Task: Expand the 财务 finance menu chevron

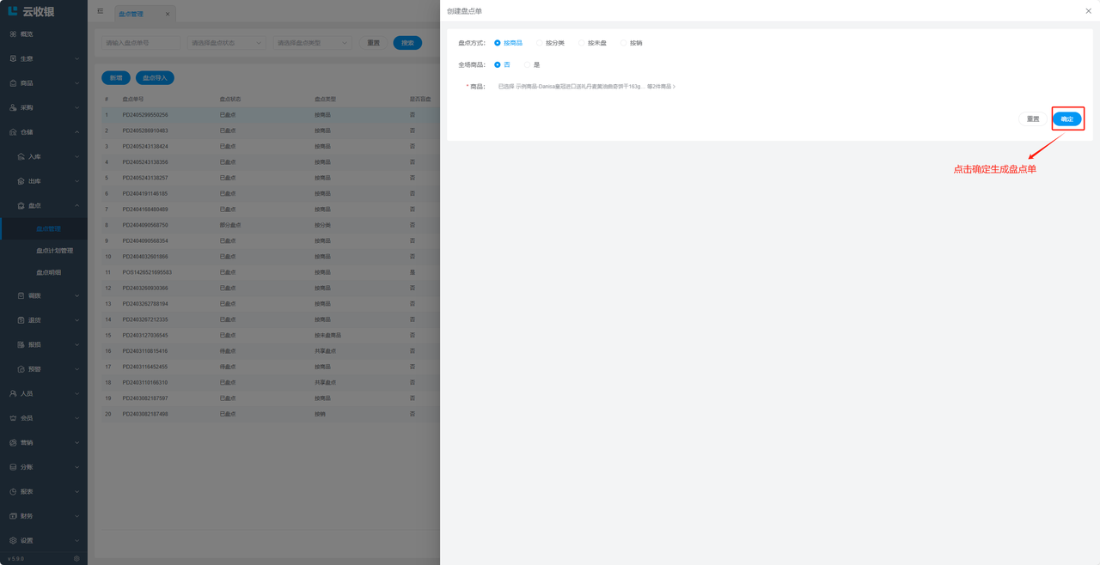Action: tap(76, 517)
